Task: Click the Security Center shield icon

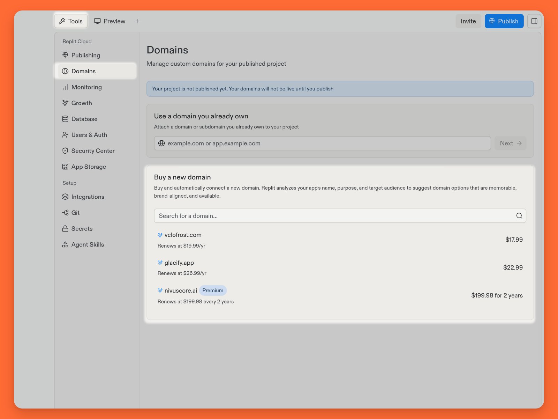Action: [65, 151]
